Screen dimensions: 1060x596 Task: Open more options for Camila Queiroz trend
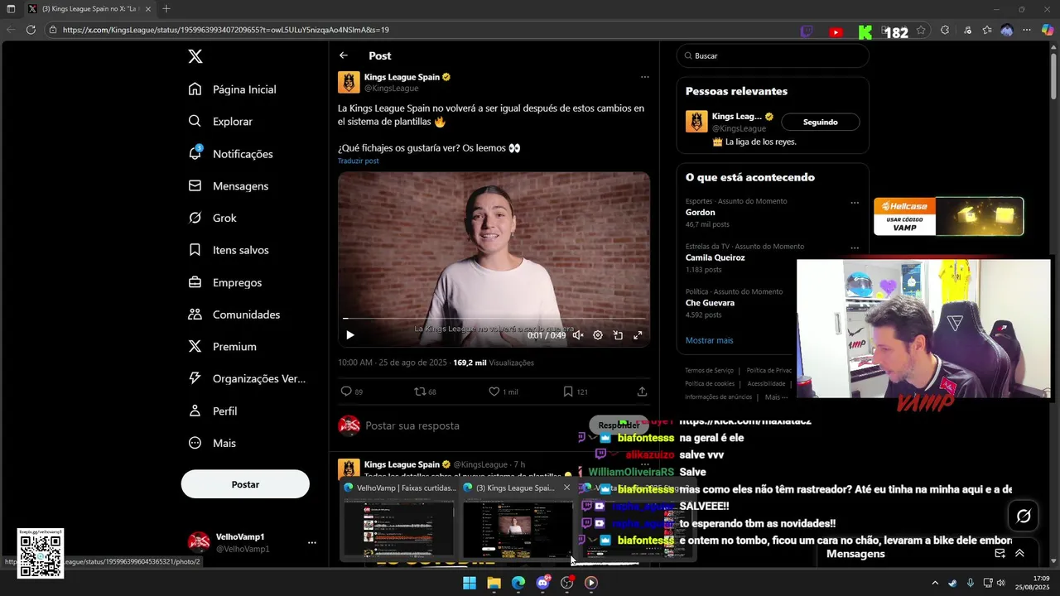click(x=855, y=248)
